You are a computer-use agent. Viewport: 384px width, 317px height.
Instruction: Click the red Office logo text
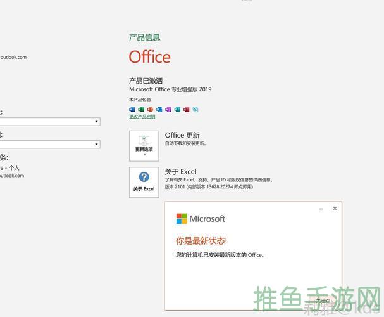click(150, 57)
